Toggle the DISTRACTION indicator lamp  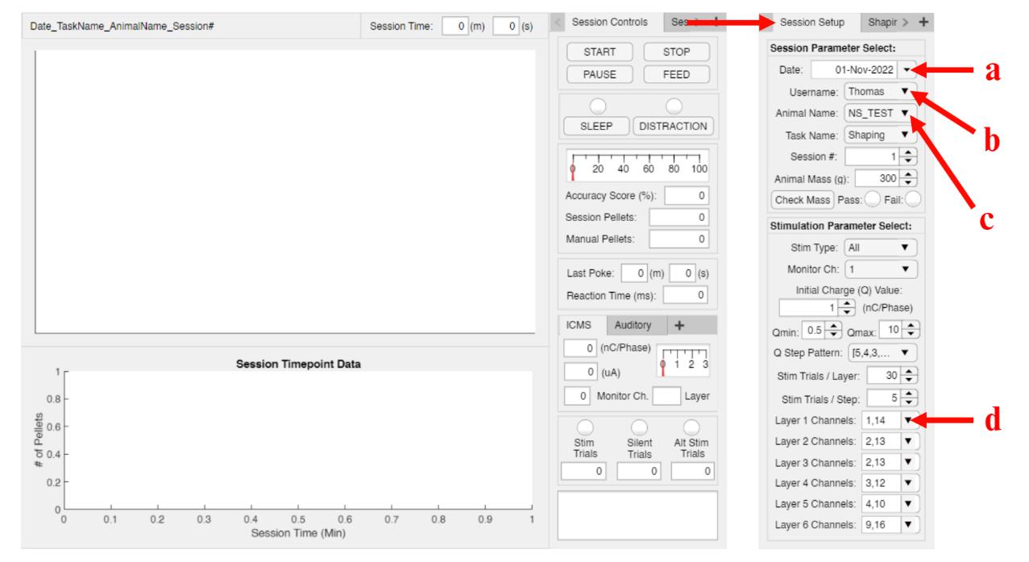point(674,106)
